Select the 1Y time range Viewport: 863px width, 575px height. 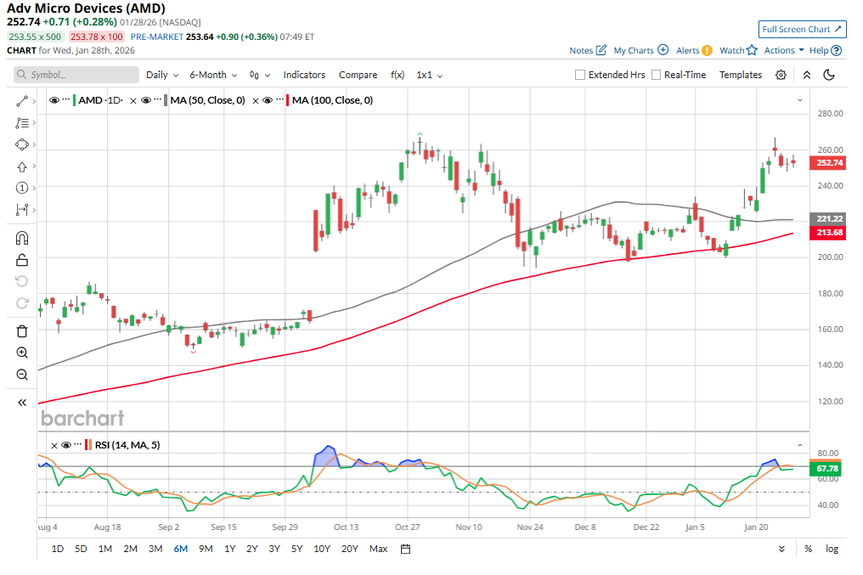(230, 549)
